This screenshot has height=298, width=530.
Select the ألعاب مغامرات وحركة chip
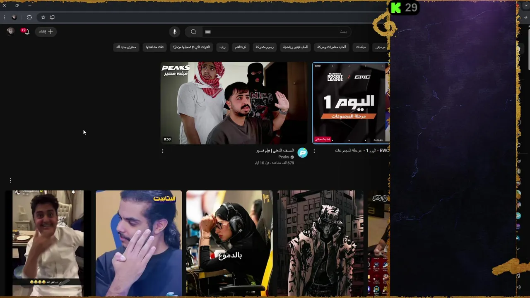pyautogui.click(x=332, y=47)
